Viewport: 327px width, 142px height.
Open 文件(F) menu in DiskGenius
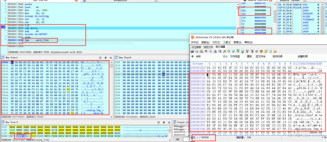pyautogui.click(x=195, y=42)
